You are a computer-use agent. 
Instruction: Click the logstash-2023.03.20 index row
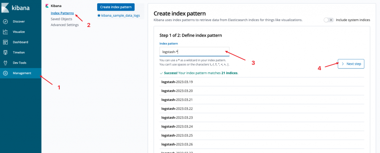point(262,91)
